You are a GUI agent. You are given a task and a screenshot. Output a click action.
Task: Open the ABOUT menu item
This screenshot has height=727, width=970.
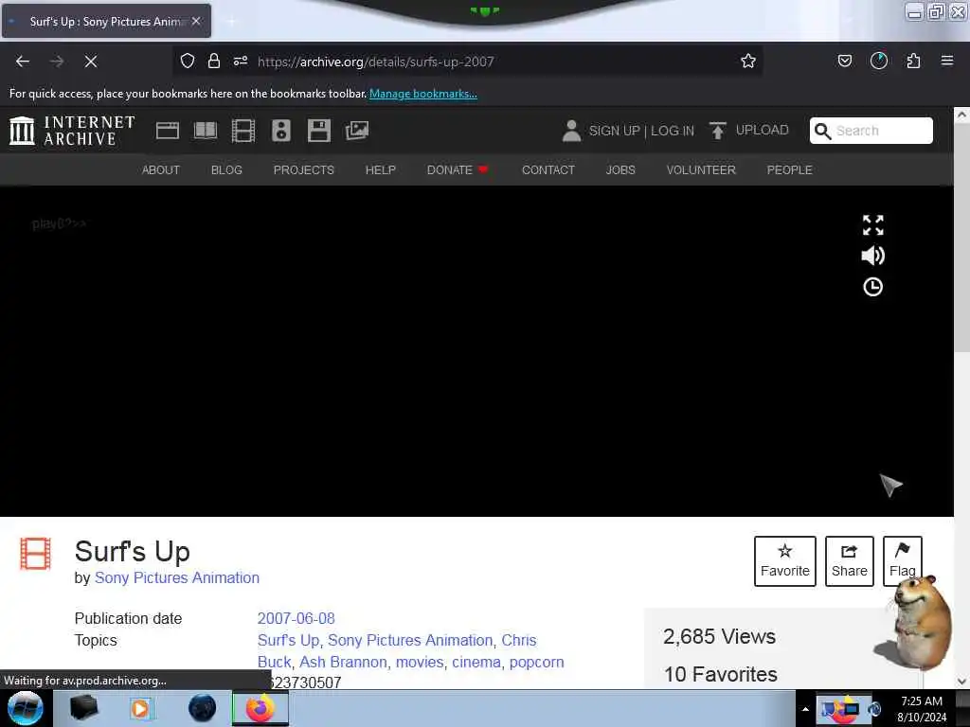click(x=161, y=170)
